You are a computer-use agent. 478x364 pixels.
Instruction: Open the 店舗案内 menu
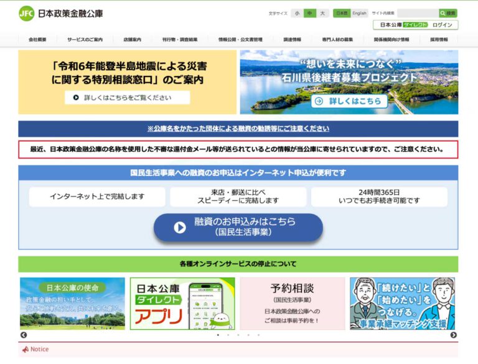tap(133, 40)
